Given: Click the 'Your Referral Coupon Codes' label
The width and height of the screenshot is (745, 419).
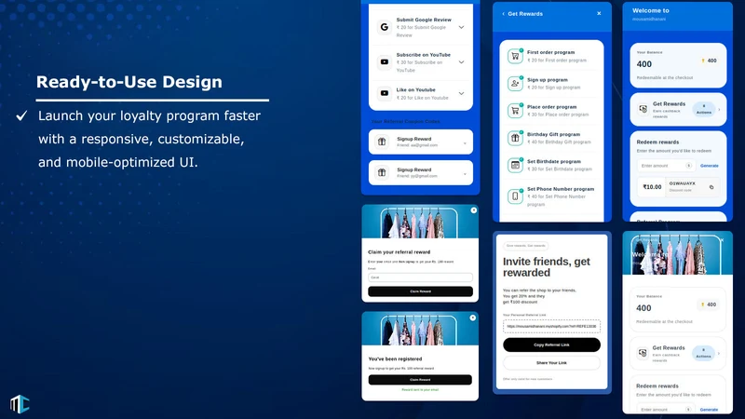Looking at the screenshot, I should click(x=405, y=122).
